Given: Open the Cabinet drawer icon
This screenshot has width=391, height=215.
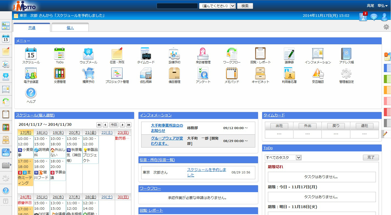Looking at the screenshot, I should 260,74.
